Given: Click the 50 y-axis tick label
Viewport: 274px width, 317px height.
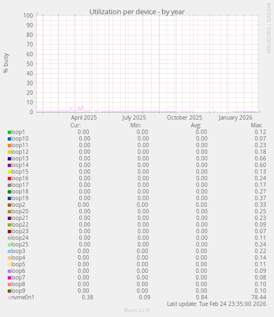Looking at the screenshot, I should pos(30,64).
